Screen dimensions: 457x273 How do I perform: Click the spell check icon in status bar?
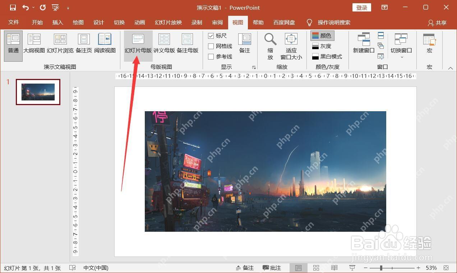(x=73, y=268)
